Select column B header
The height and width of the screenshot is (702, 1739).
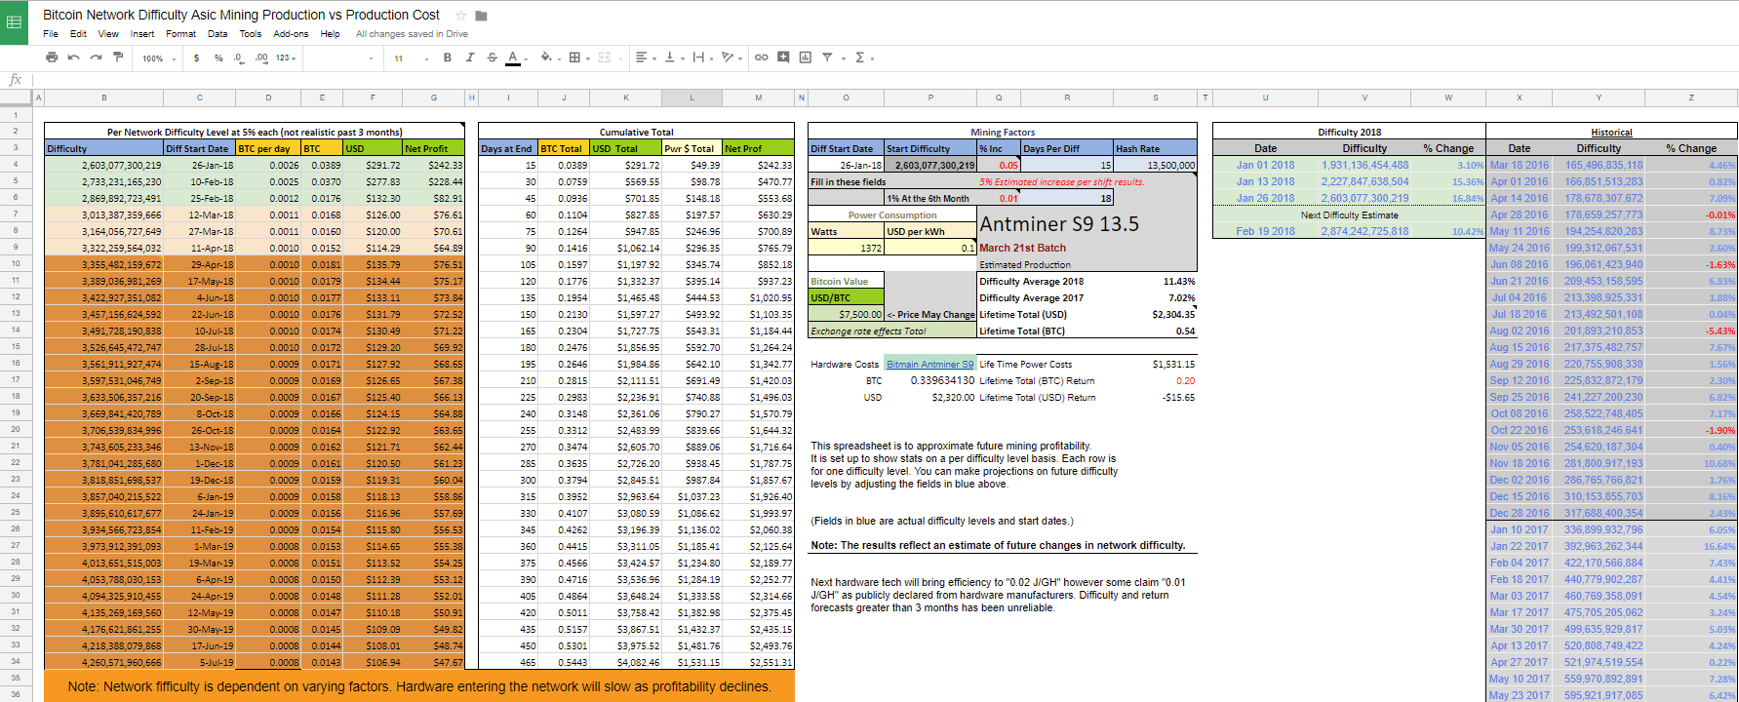coord(104,97)
